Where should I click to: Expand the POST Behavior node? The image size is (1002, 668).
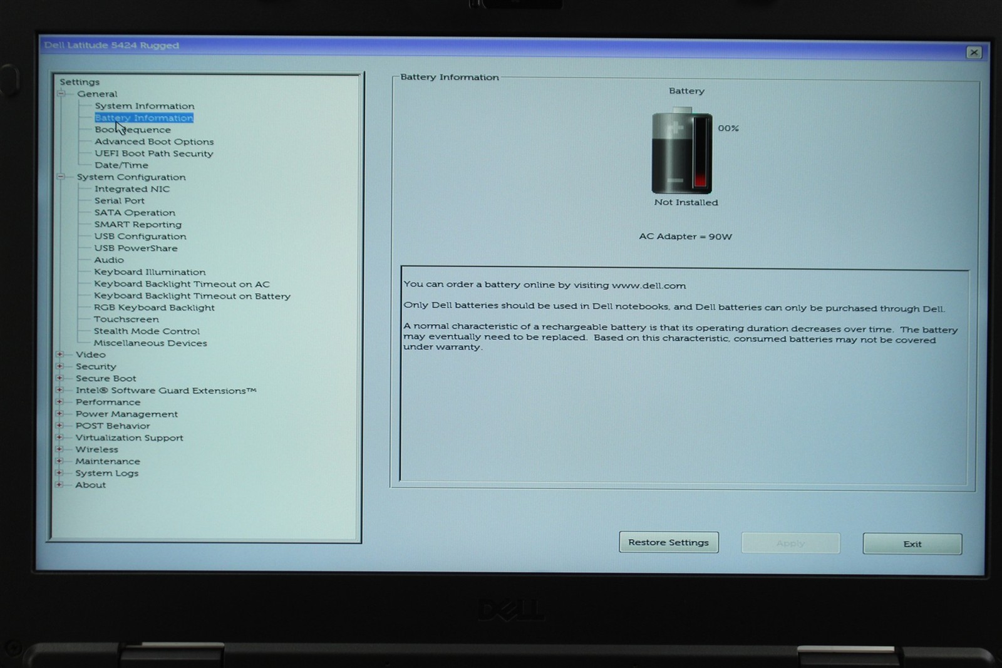point(60,426)
